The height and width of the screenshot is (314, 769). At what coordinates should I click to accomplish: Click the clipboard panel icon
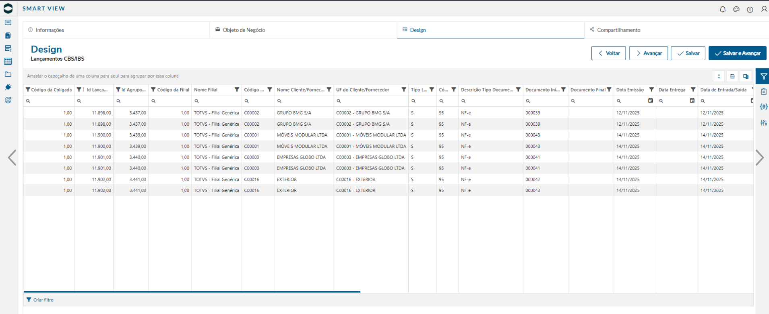(x=763, y=92)
